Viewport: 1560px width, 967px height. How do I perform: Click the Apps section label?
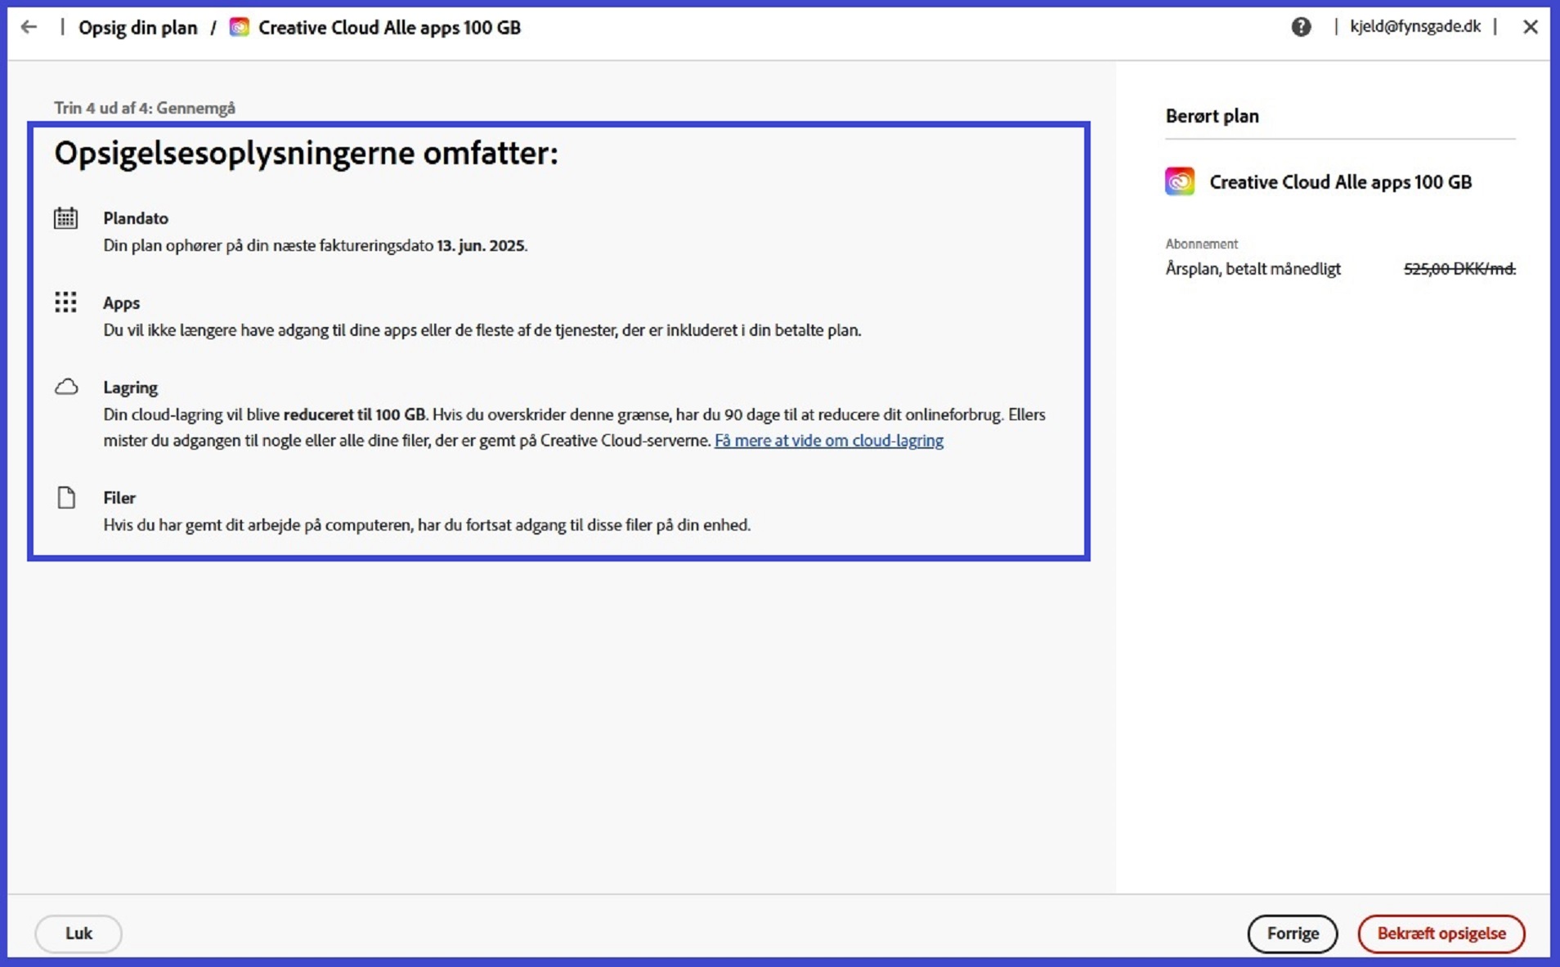[x=122, y=303]
